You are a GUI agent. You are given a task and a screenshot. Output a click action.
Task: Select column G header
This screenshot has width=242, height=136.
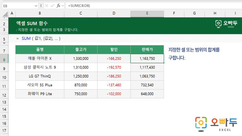pyautogui.click(x=194, y=14)
